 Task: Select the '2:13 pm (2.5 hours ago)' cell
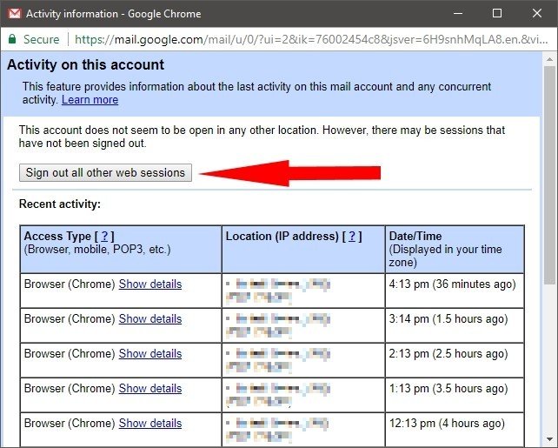(x=455, y=360)
